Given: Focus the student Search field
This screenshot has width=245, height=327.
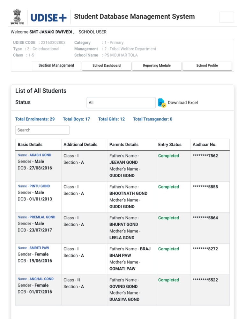Looking at the screenshot, I should pos(42,130).
